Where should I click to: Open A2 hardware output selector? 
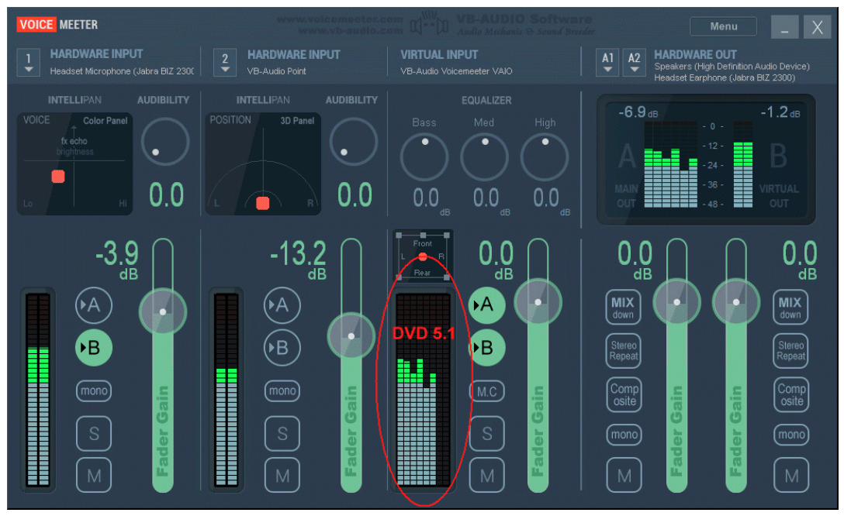pos(634,62)
